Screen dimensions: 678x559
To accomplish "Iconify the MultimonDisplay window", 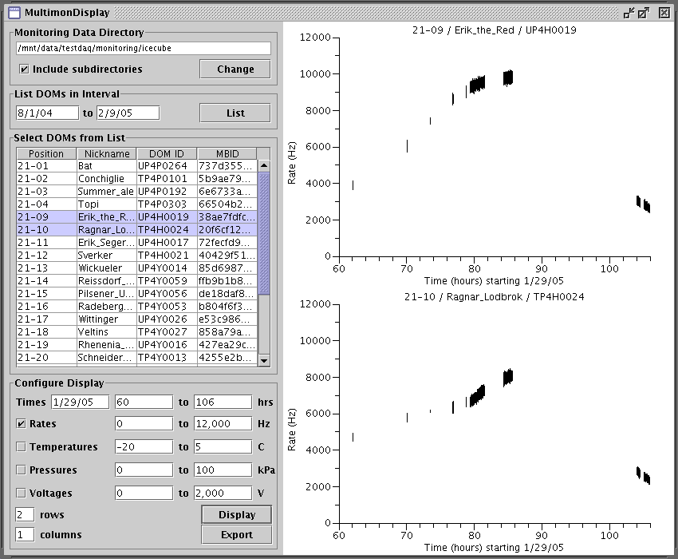I will coord(629,13).
